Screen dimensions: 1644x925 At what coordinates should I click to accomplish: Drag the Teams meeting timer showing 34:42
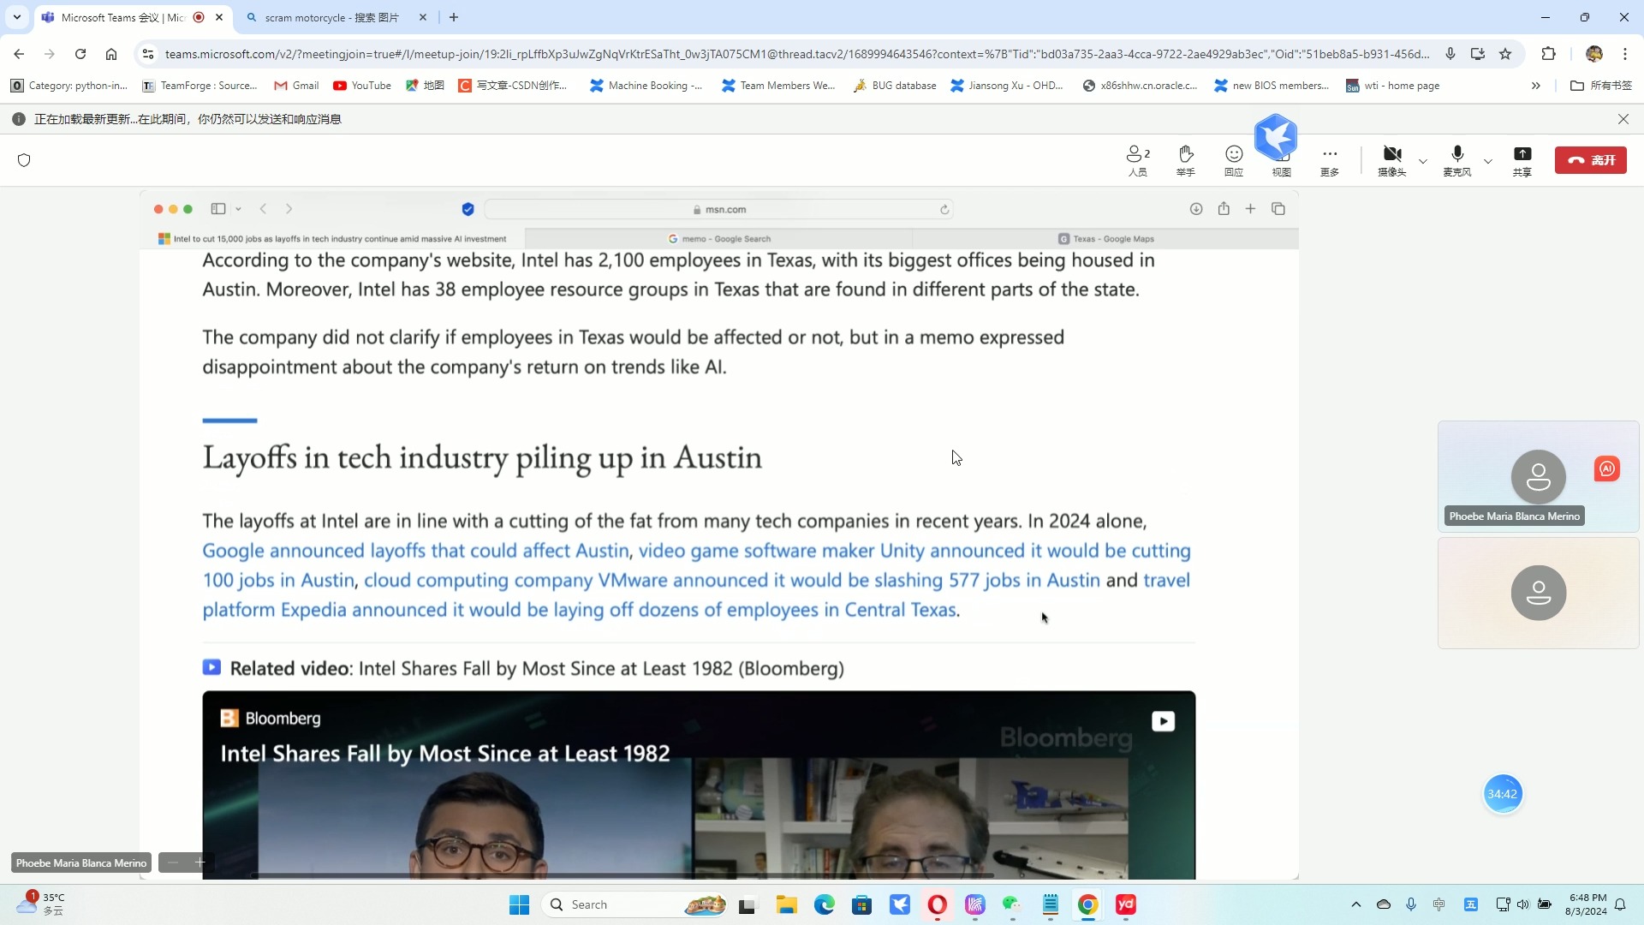[1504, 793]
